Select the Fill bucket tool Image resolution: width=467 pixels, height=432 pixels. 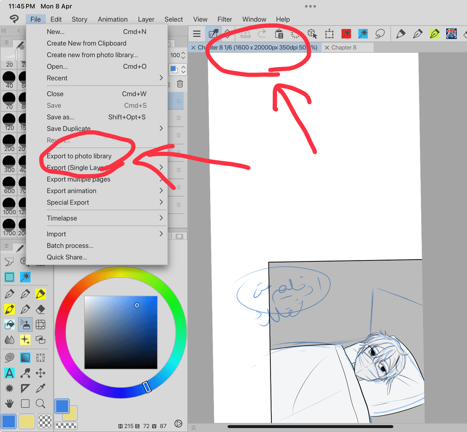(9, 324)
